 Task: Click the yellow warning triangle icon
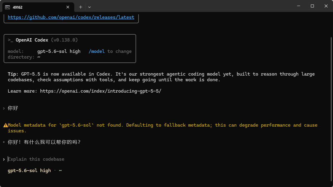[5, 125]
